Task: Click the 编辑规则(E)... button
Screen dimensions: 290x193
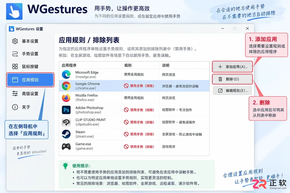Action: coord(232,91)
